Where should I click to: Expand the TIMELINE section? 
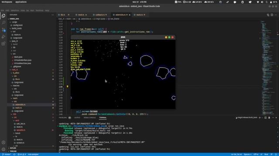[x=13, y=151]
